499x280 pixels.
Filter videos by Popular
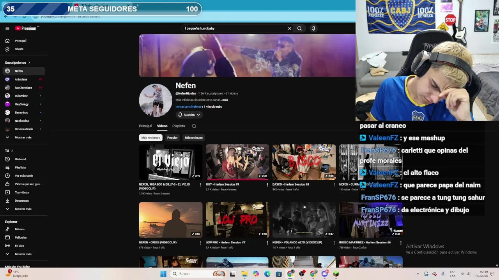[172, 138]
